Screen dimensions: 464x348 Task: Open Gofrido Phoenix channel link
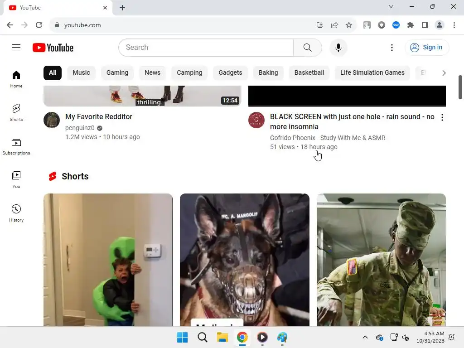328,138
